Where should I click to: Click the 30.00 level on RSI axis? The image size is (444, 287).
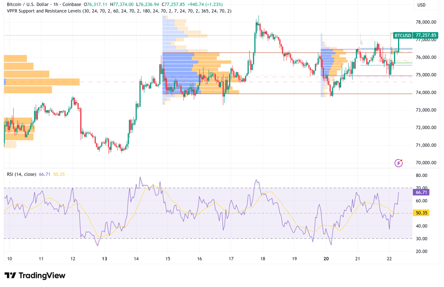[421, 238]
